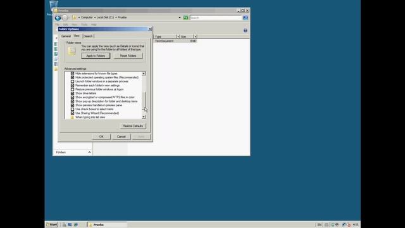
Task: Expand the Folders pane chevron
Action: 89,152
